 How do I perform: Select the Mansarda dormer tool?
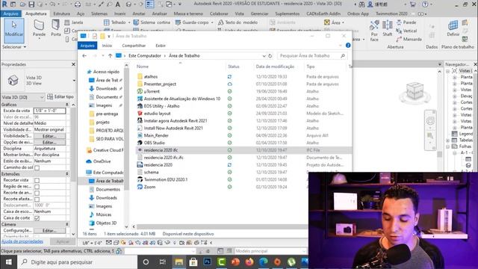tap(409, 39)
